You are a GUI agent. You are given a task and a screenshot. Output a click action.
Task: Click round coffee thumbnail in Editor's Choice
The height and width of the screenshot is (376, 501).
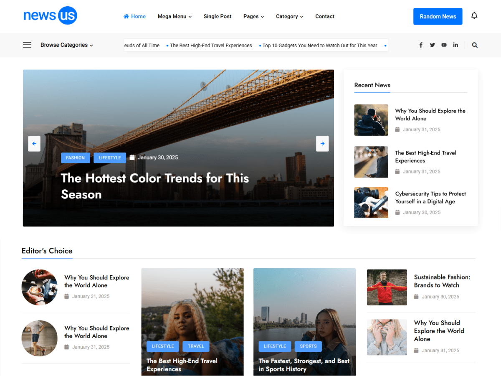[x=40, y=287]
